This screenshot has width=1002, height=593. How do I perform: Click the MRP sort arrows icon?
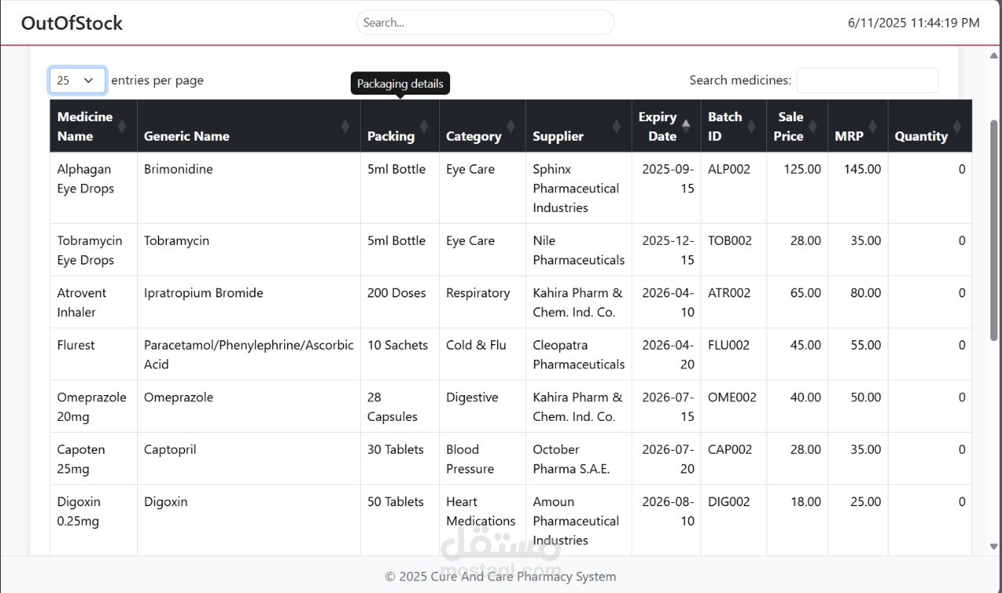(x=873, y=126)
